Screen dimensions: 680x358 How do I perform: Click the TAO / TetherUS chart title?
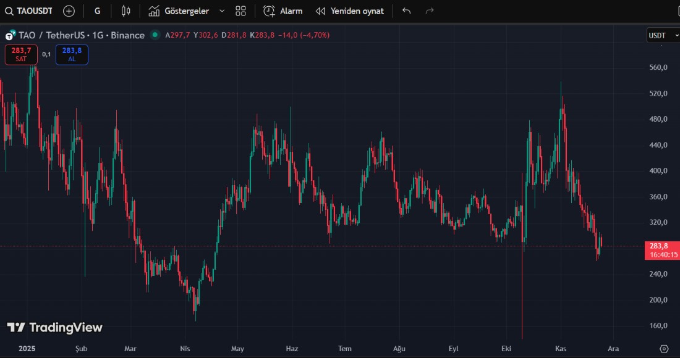pyautogui.click(x=80, y=35)
